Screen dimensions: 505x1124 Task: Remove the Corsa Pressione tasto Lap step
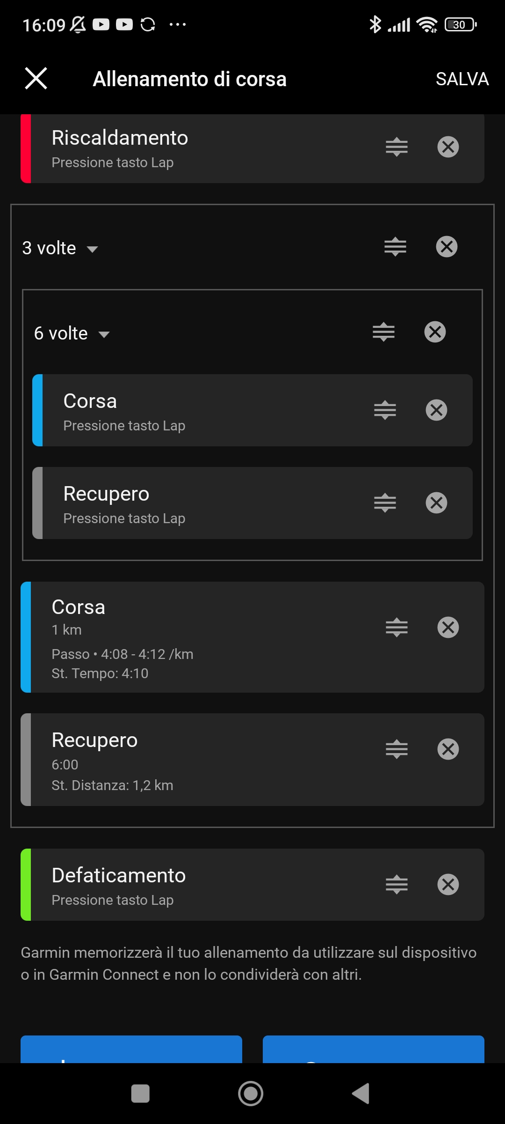point(436,410)
